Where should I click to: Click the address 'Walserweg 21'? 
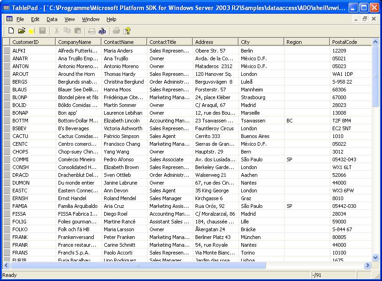coord(211,175)
